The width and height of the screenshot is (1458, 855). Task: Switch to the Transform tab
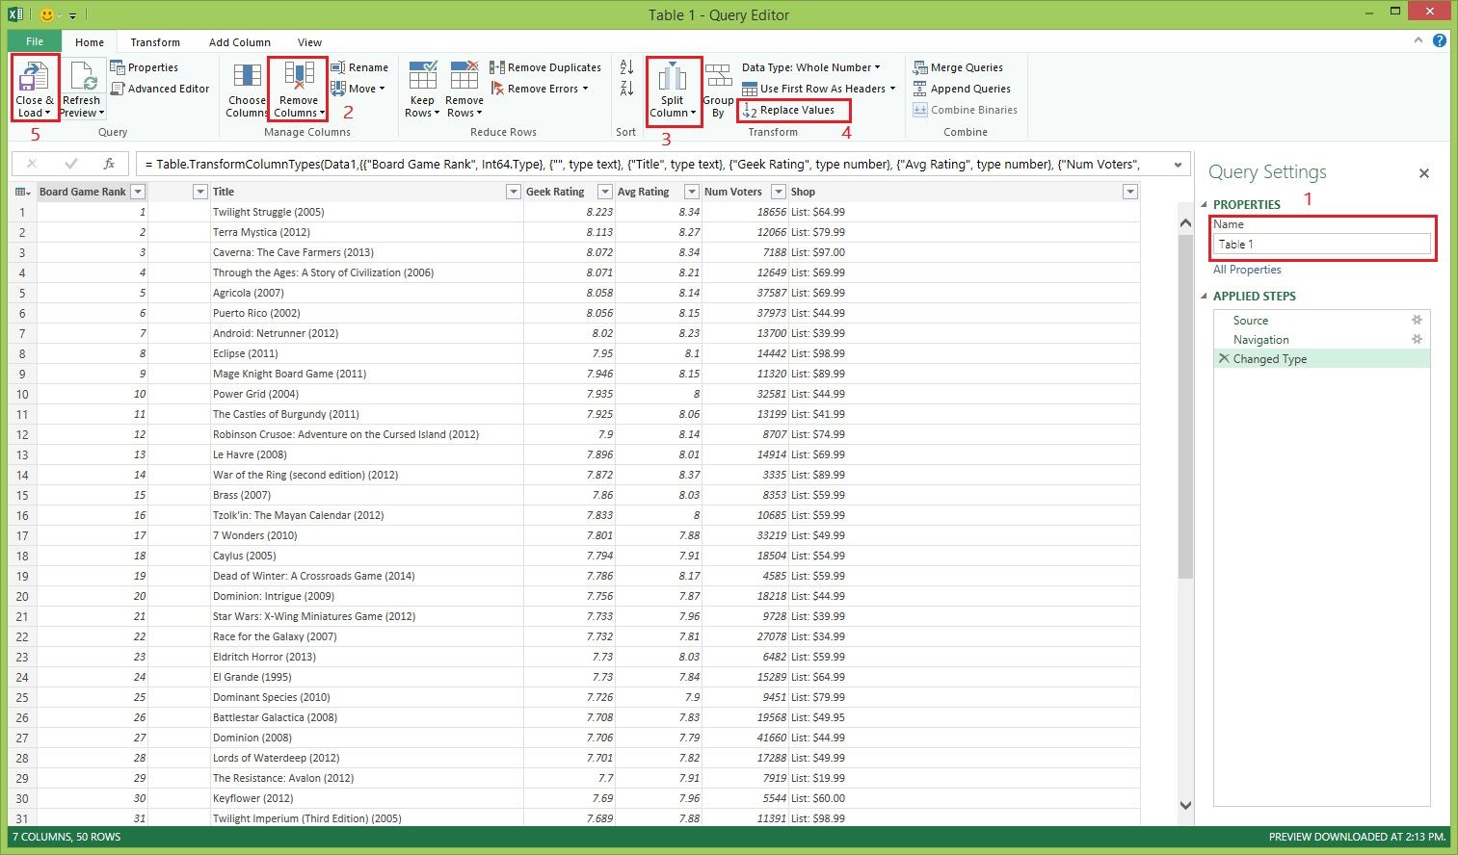pos(155,42)
